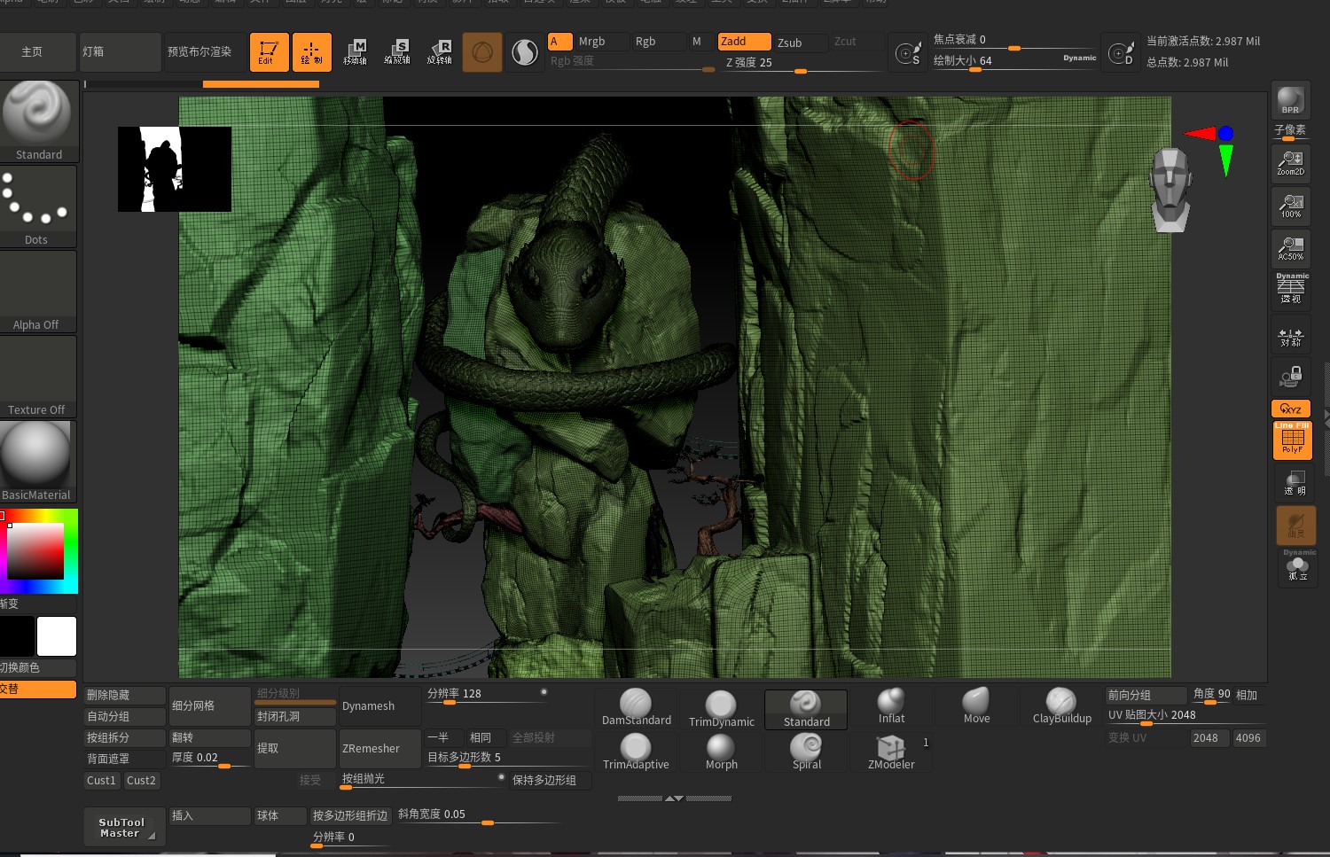Enable Dynamic perspective view

coord(1290,289)
